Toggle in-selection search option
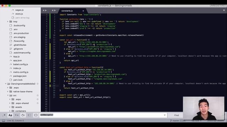 [x=29, y=115]
